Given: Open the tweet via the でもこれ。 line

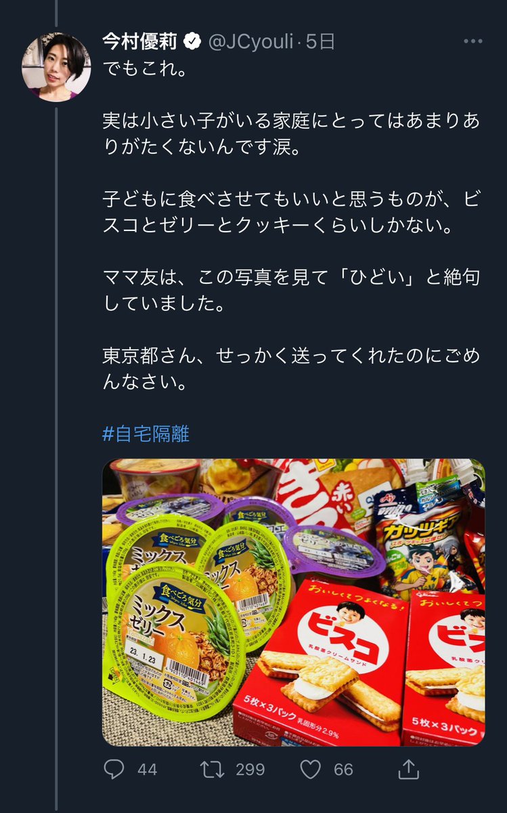Looking at the screenshot, I should click(145, 70).
